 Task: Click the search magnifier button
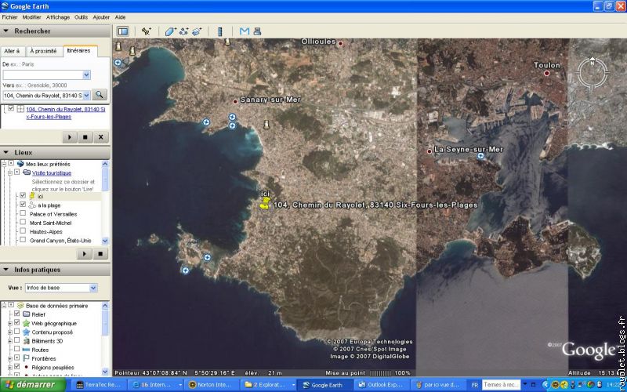pyautogui.click(x=99, y=95)
